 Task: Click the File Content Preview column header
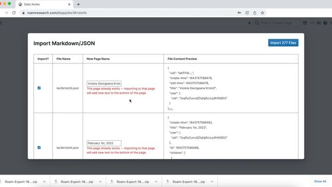point(182,59)
